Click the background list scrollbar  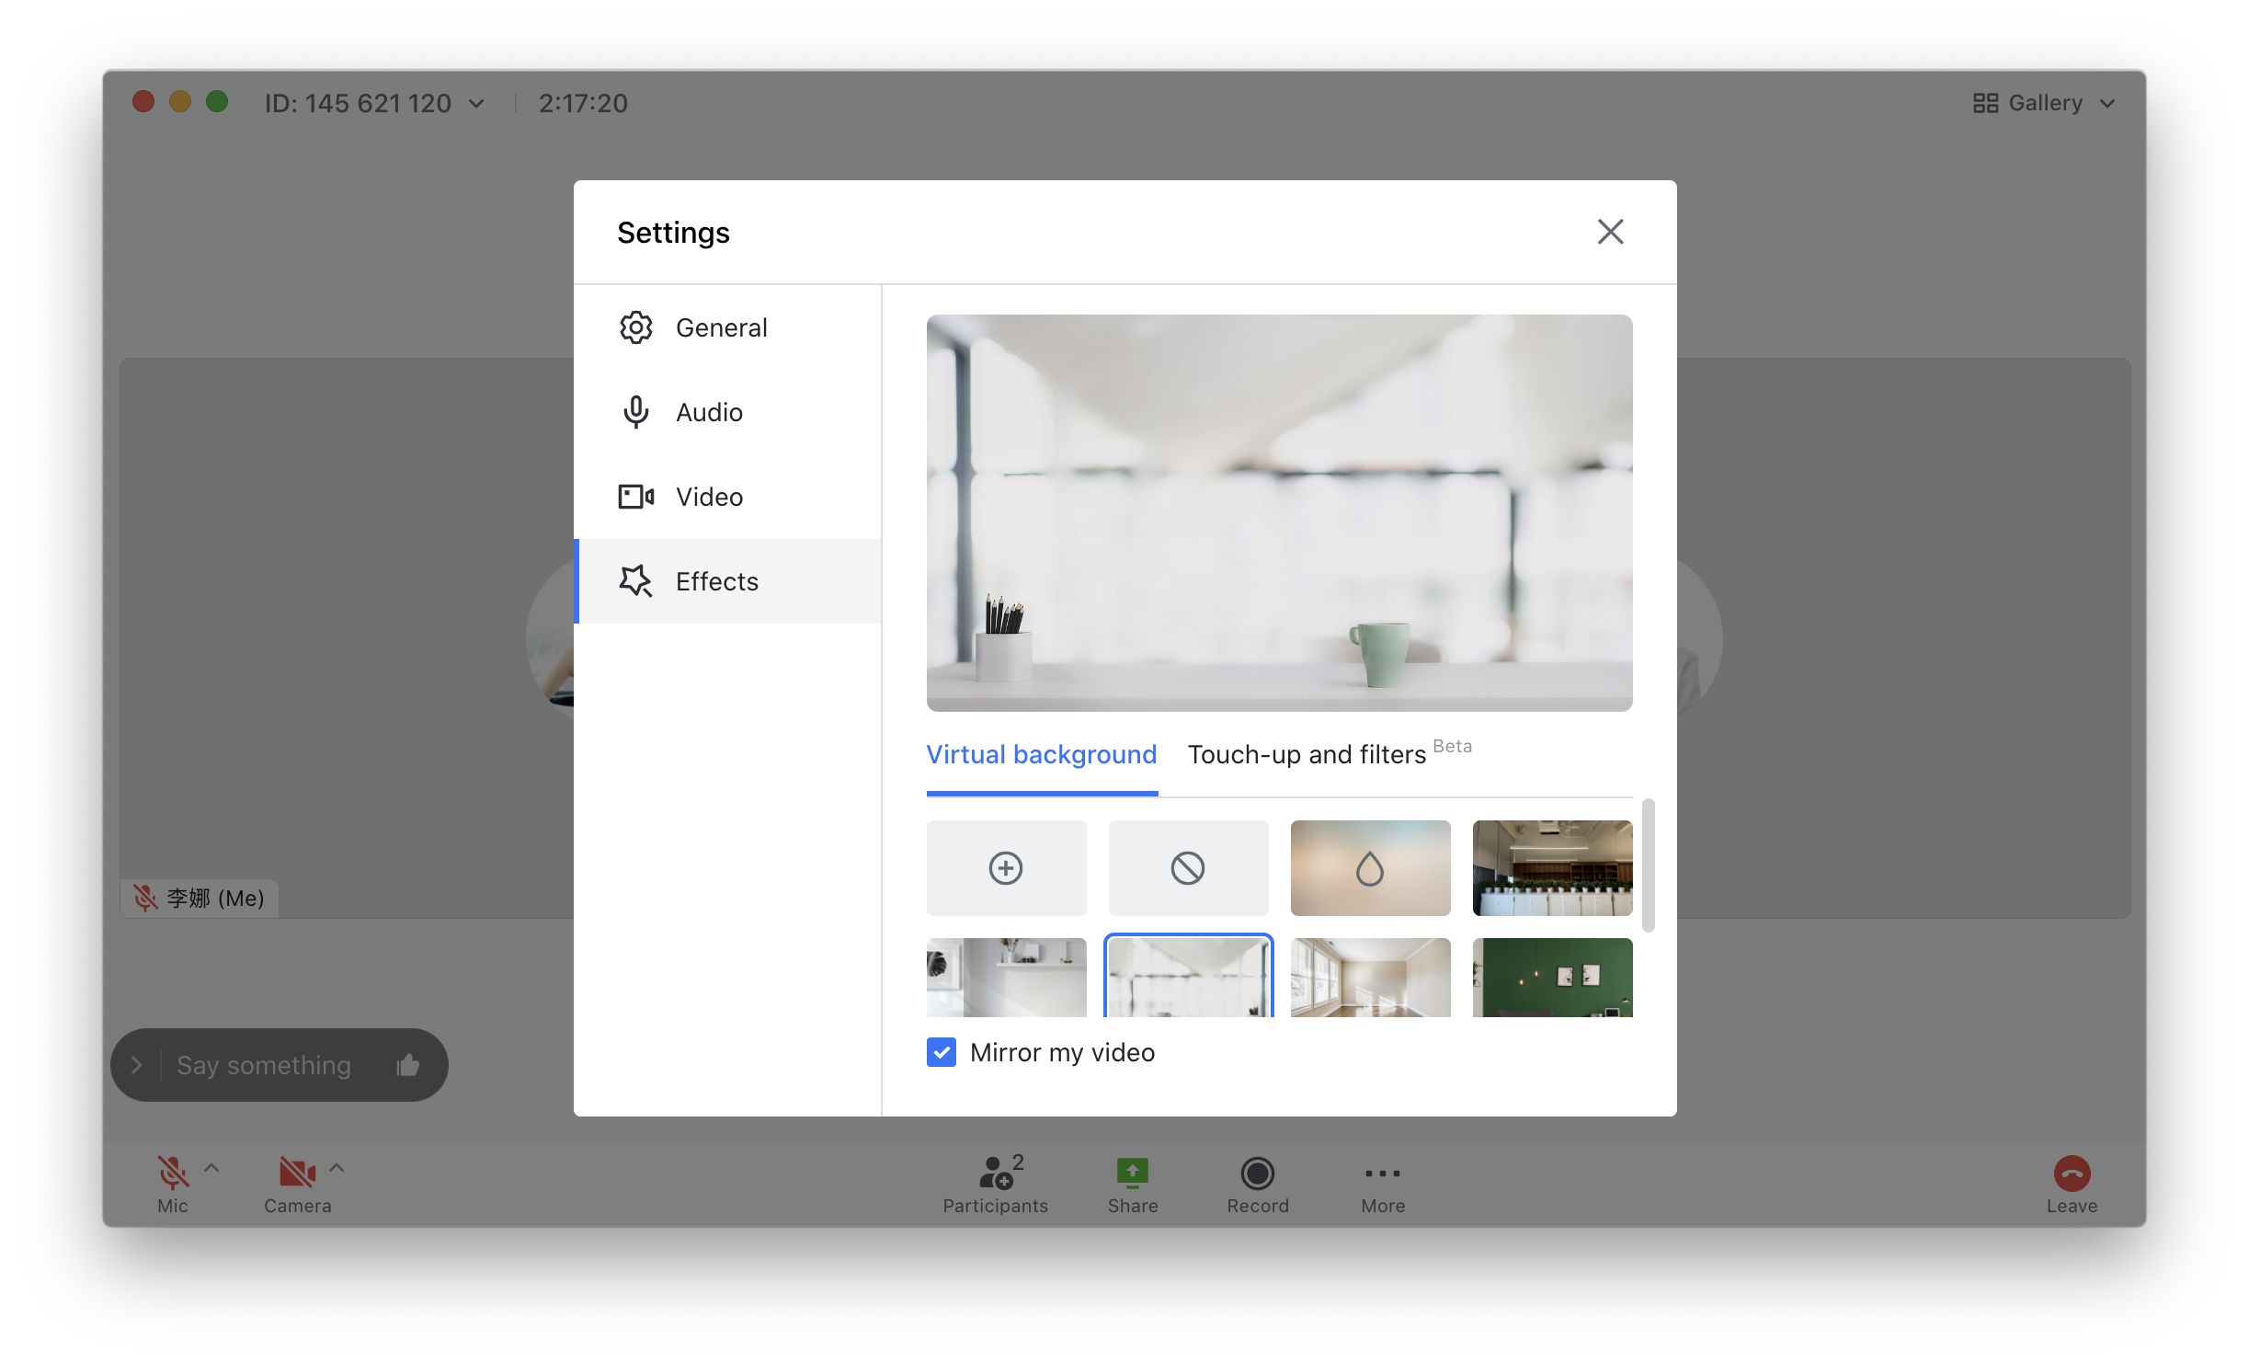click(1649, 865)
